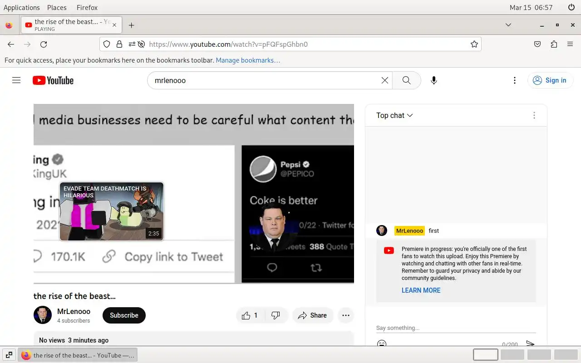Click show desktop icon in bottom panel
The image size is (581, 363).
click(x=9, y=355)
